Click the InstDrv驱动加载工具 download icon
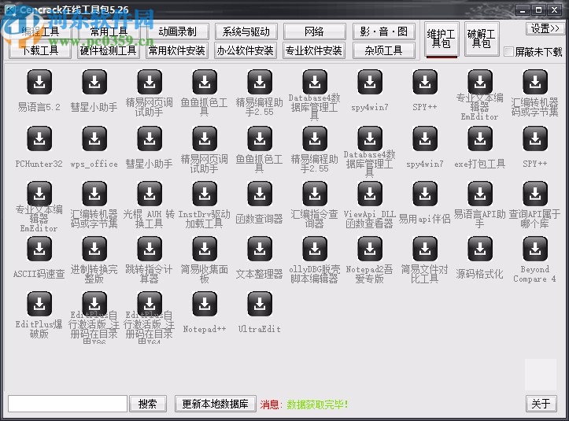Image resolution: width=569 pixels, height=421 pixels. pos(205,194)
